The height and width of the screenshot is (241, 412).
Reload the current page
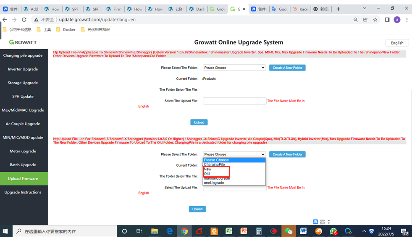[x=24, y=20]
